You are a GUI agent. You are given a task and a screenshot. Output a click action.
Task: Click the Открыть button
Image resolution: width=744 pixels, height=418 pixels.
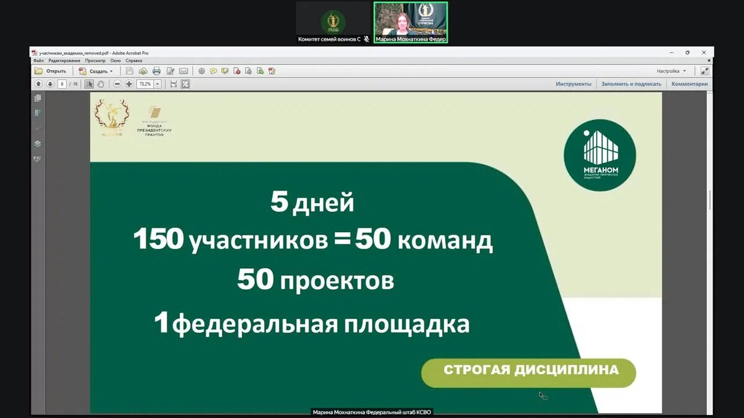[51, 71]
